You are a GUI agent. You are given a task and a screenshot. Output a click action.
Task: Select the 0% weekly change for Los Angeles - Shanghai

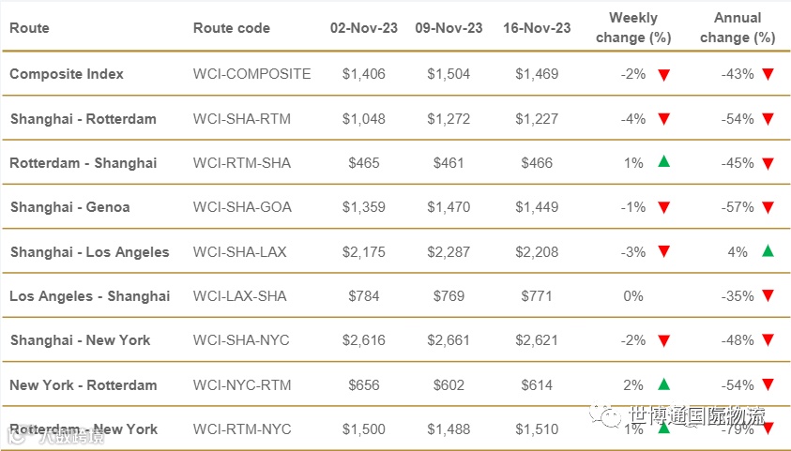(633, 296)
